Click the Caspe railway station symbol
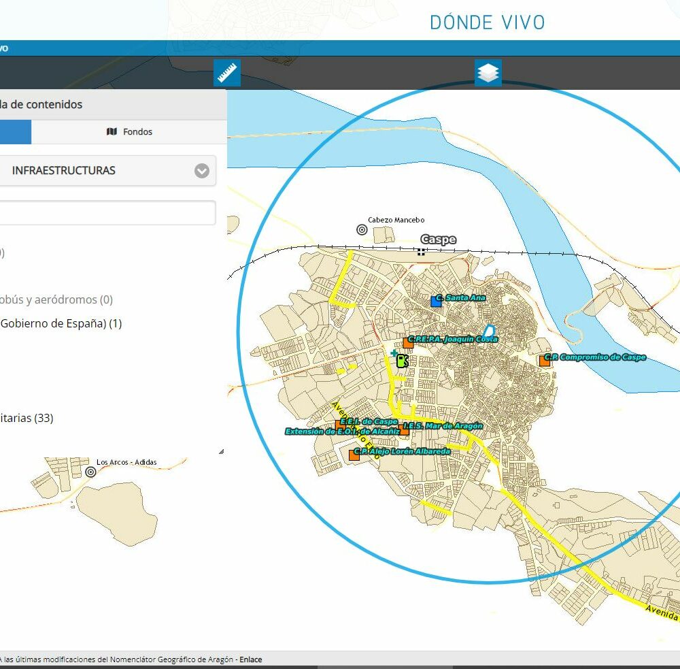Screen dimensions: 680x669 coord(422,252)
